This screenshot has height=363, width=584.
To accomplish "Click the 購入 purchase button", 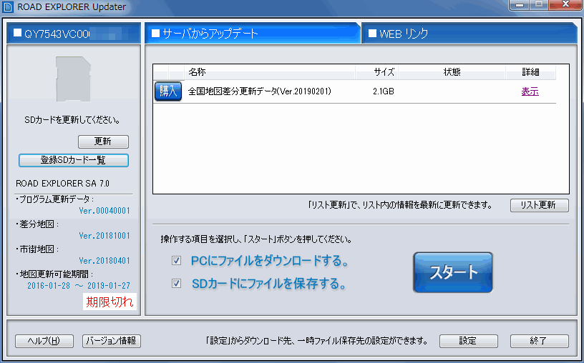I will (168, 91).
